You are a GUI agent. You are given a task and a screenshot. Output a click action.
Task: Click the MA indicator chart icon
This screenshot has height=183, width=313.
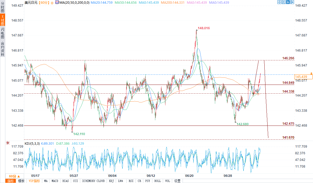click(57, 2)
